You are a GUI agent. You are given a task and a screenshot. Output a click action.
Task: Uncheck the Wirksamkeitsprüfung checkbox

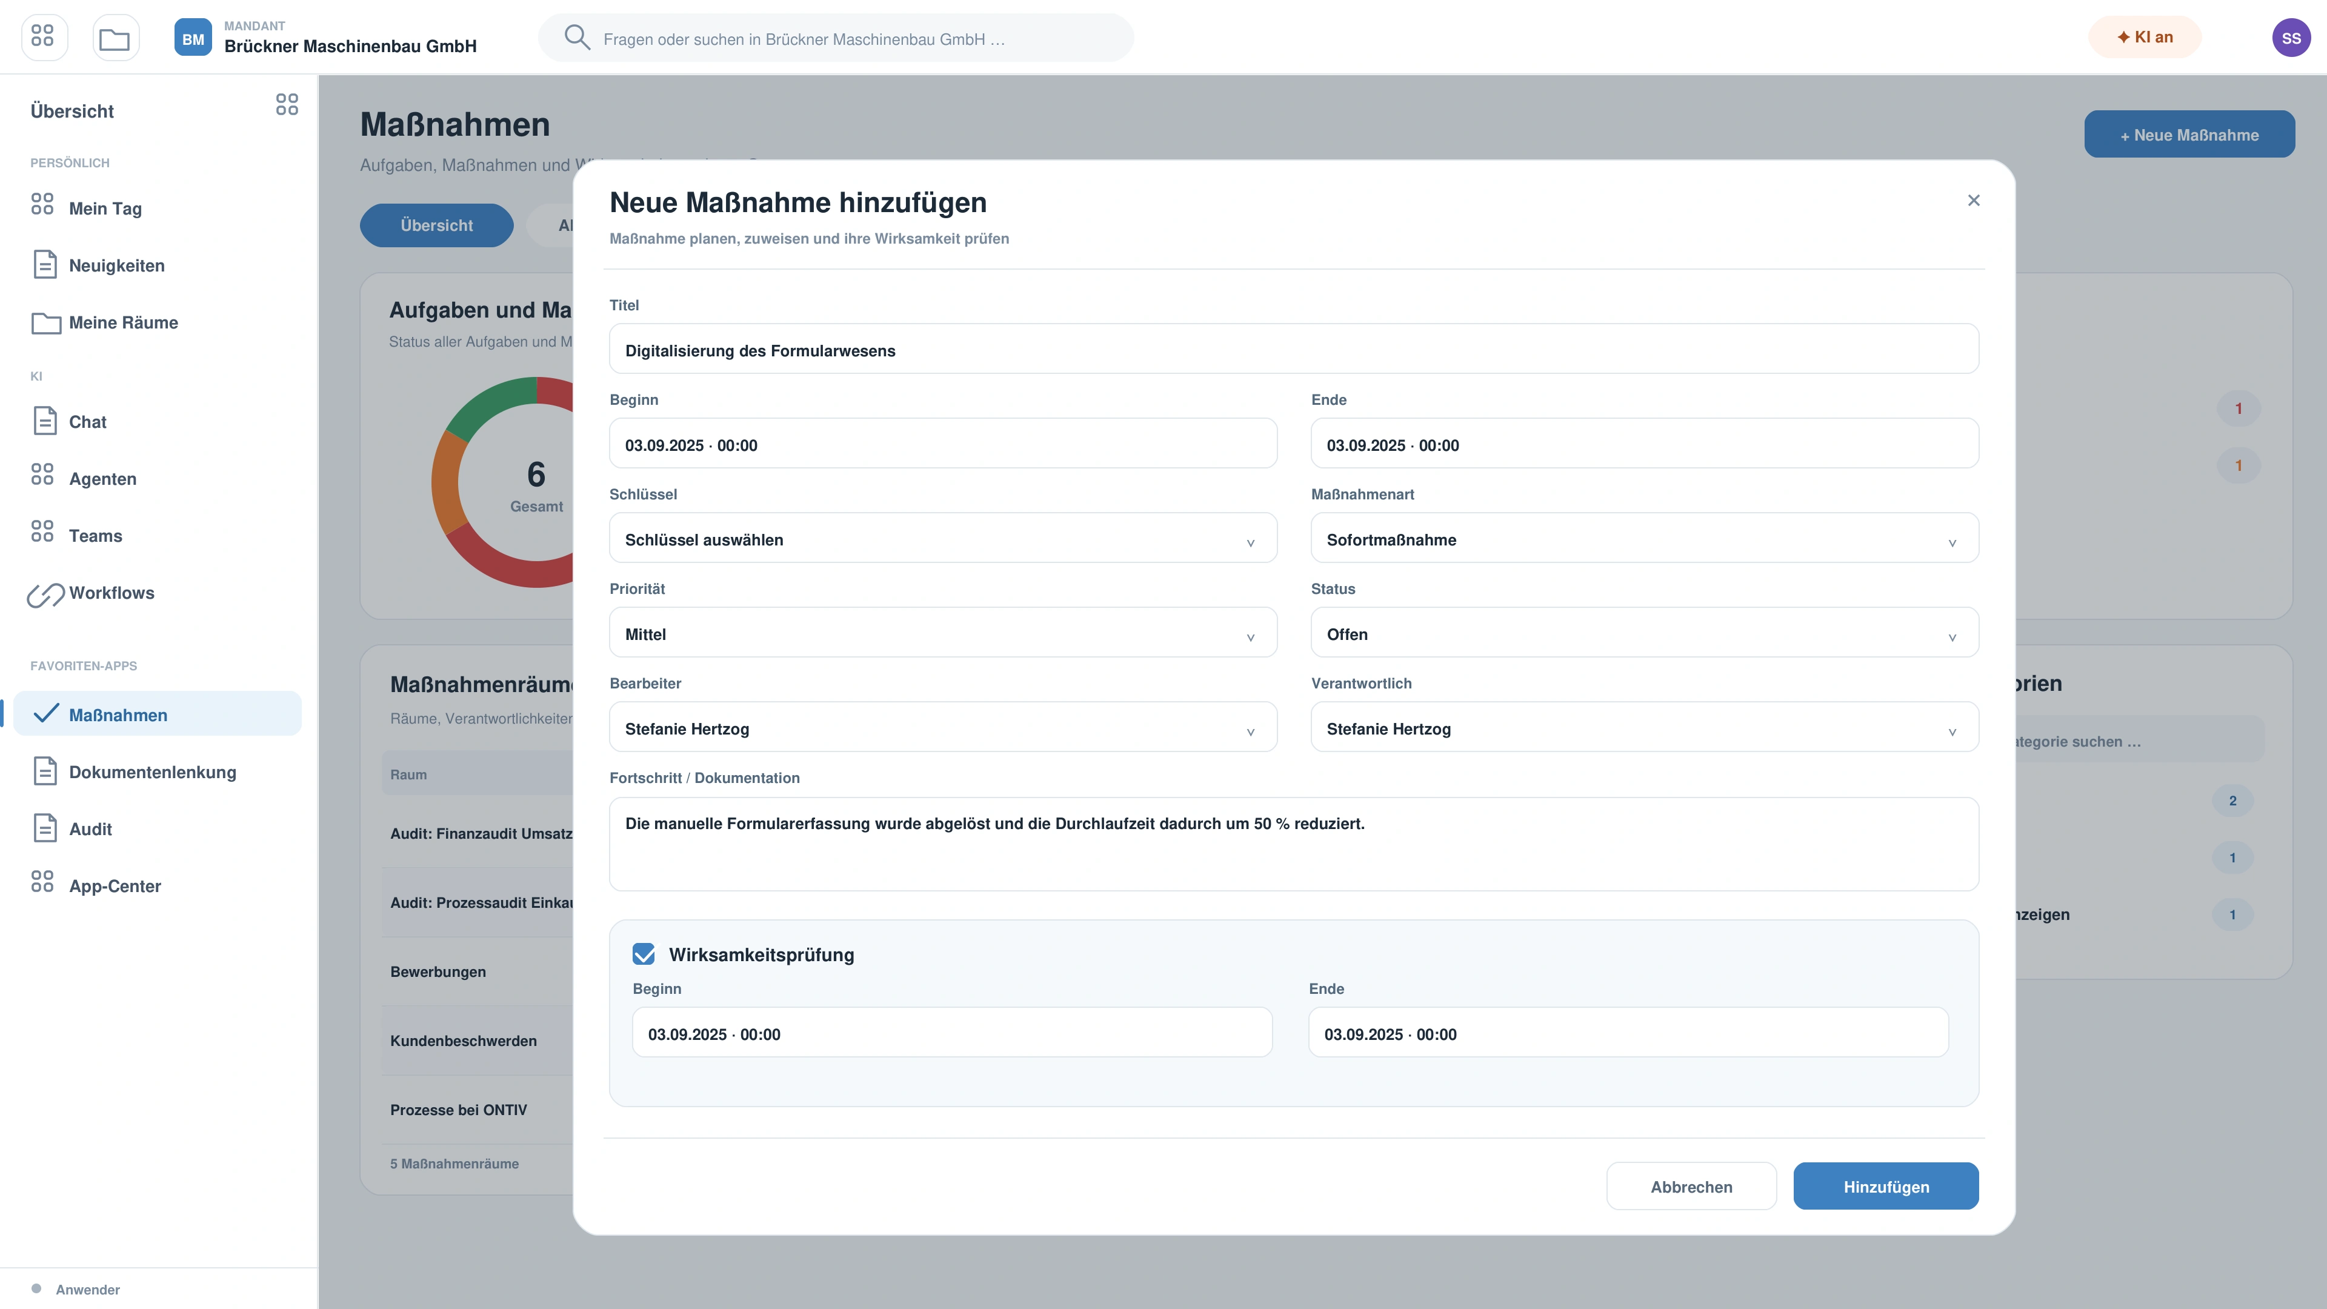644,954
